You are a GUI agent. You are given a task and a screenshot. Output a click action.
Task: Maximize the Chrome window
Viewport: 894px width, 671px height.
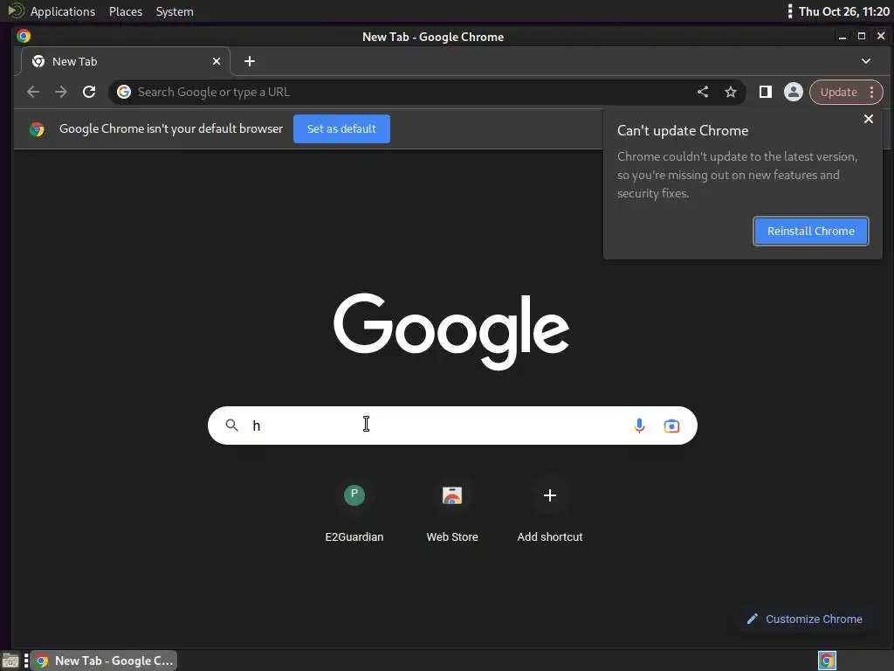(x=862, y=37)
